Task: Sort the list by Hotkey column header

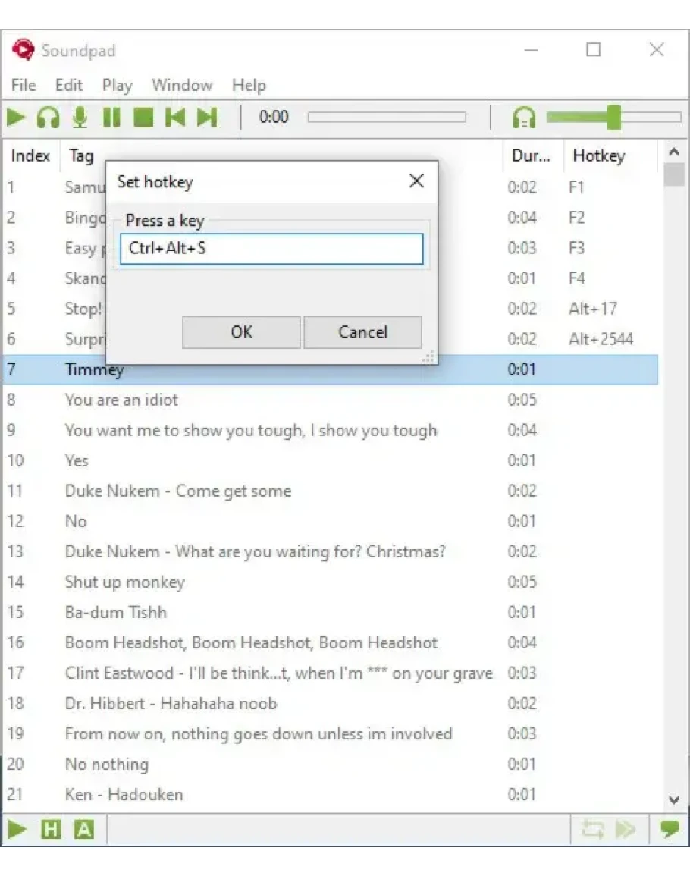Action: tap(598, 155)
